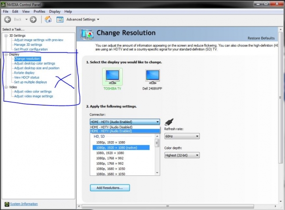285x210 pixels.
Task: Click the horizontal scrollbar thumb at bottom
Action: point(167,206)
